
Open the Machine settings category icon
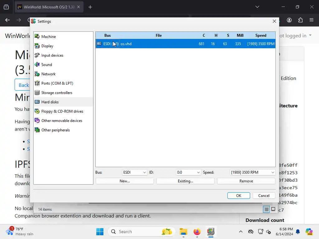[x=37, y=37]
